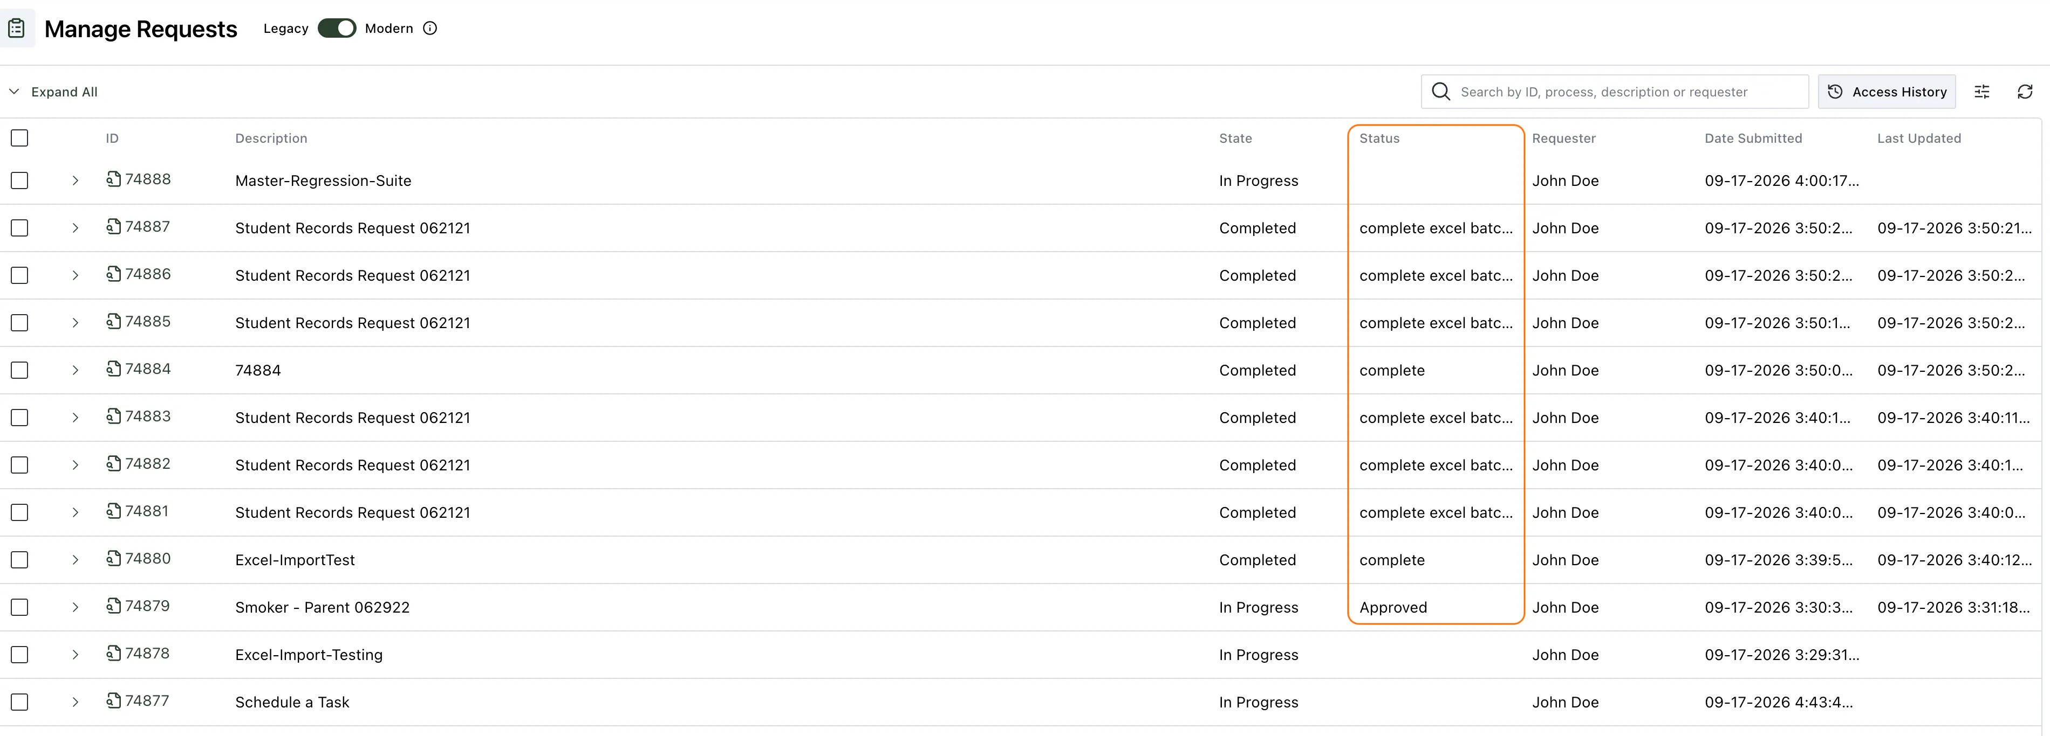Open the column filter settings sliders icon
Image resolution: width=2050 pixels, height=736 pixels.
point(1981,92)
